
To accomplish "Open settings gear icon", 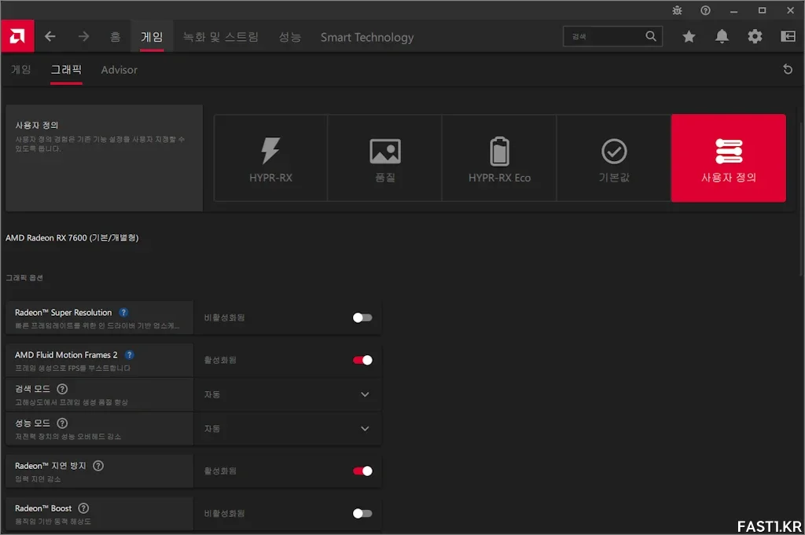I will pos(755,36).
